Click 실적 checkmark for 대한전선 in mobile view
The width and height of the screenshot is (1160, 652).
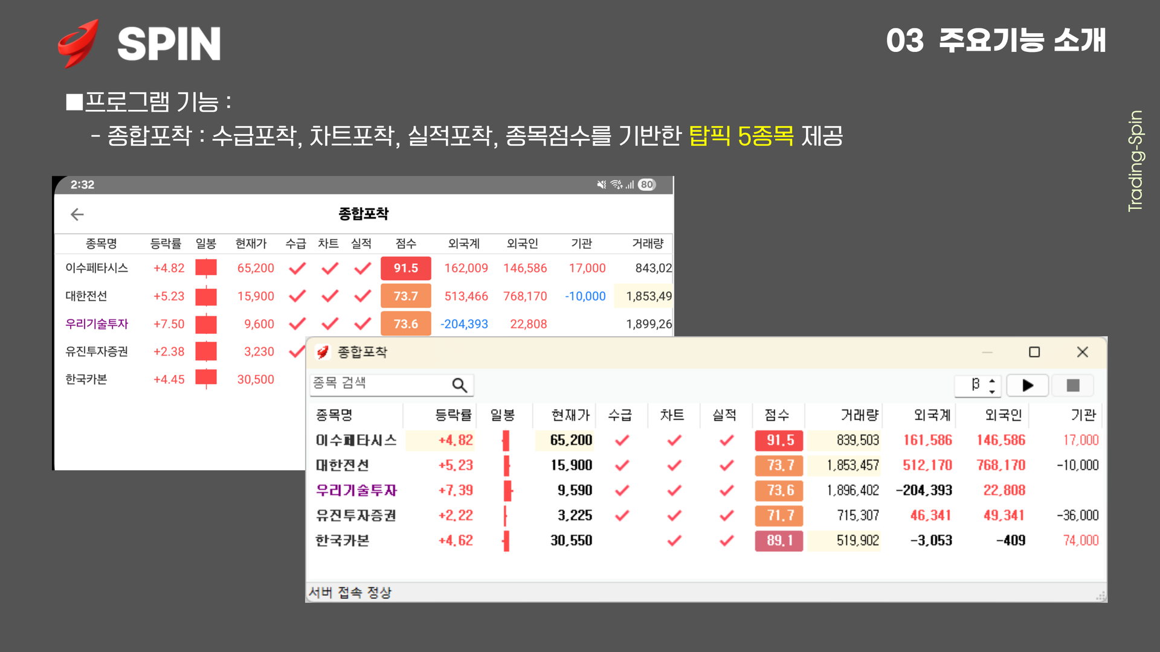click(362, 296)
